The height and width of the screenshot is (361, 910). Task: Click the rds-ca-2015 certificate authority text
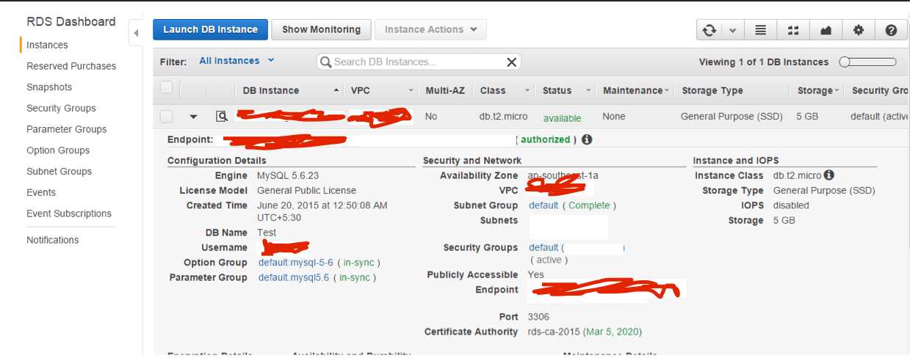554,332
